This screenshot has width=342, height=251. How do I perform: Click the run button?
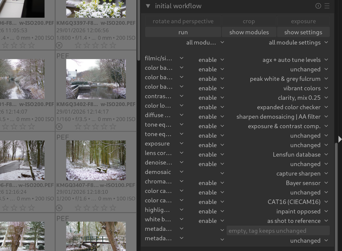[183, 32]
